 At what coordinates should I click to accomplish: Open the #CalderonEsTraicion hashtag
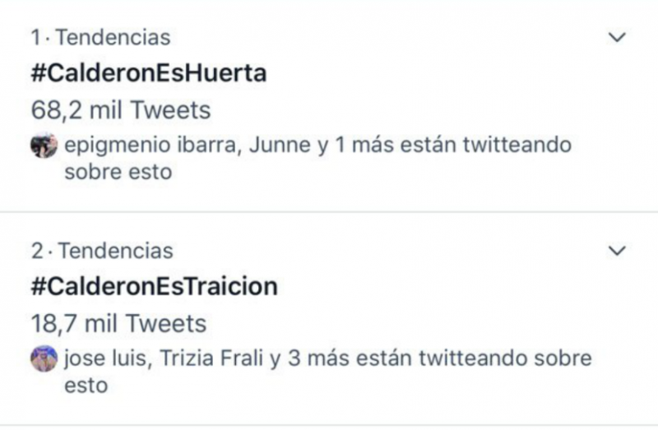point(154,286)
